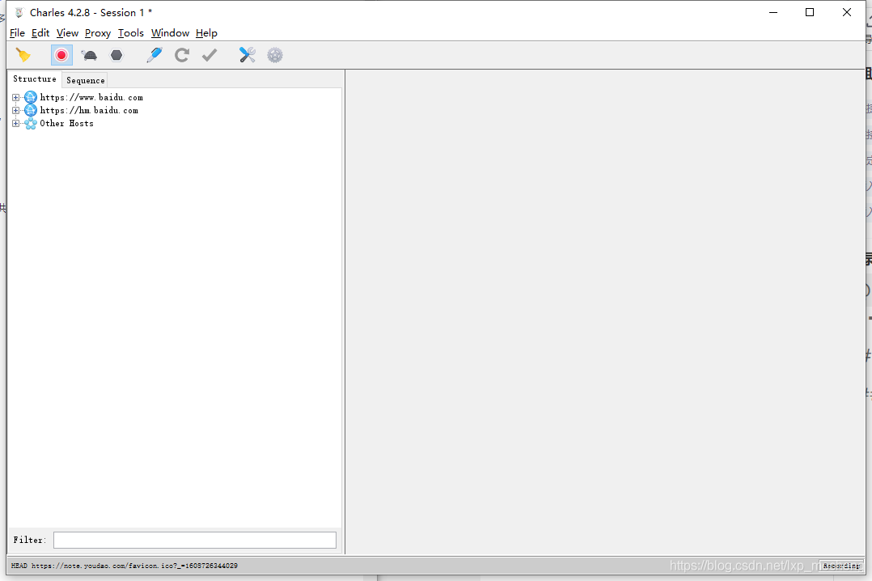Select the compose pen tool icon

tap(155, 54)
